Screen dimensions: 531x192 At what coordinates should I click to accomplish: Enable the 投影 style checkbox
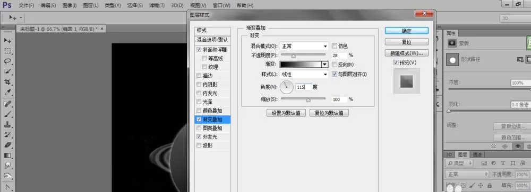(199, 145)
